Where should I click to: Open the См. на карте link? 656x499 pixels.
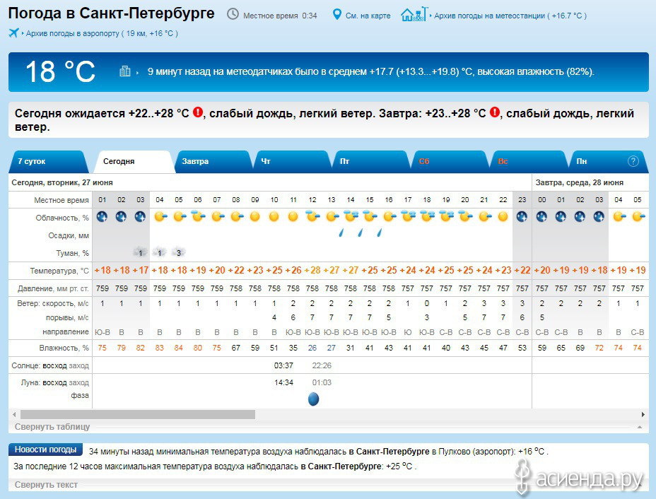click(x=368, y=16)
